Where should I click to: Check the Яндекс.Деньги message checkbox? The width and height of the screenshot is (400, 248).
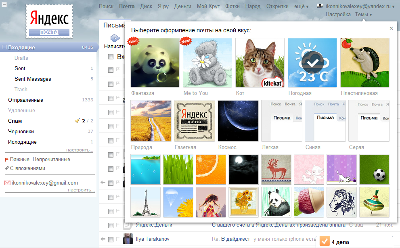(111, 225)
